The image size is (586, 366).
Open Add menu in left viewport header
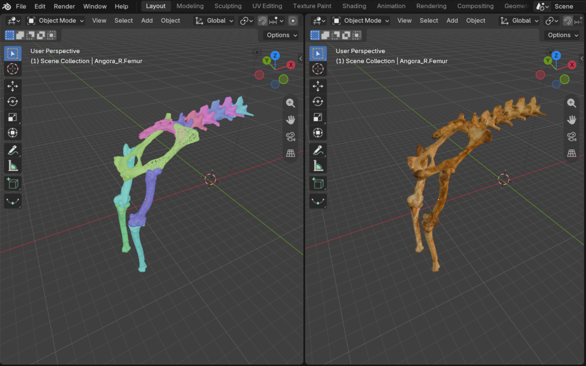click(x=147, y=21)
